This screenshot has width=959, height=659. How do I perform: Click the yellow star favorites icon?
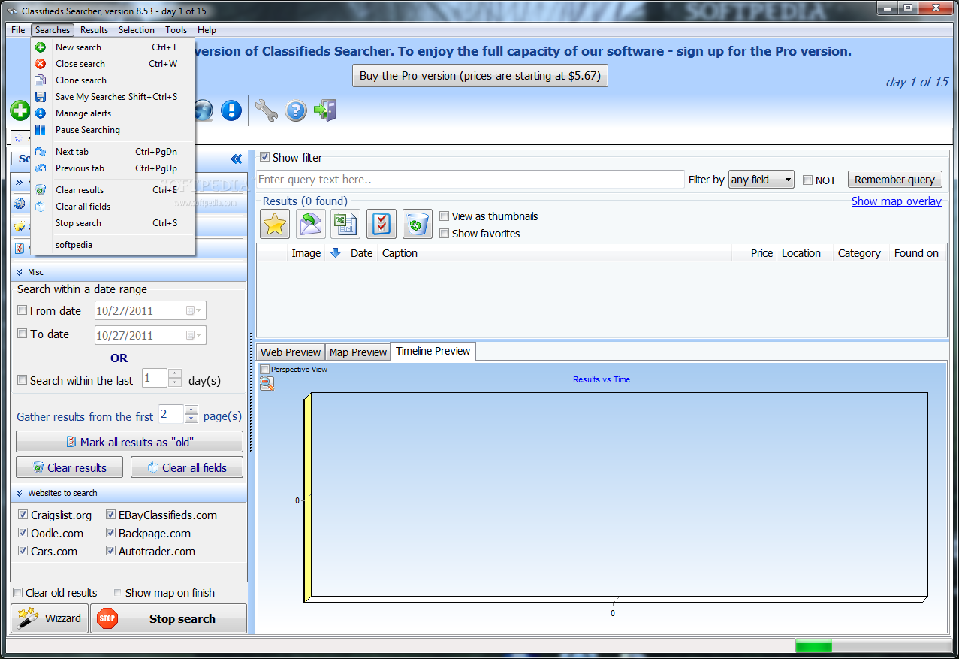click(x=275, y=224)
